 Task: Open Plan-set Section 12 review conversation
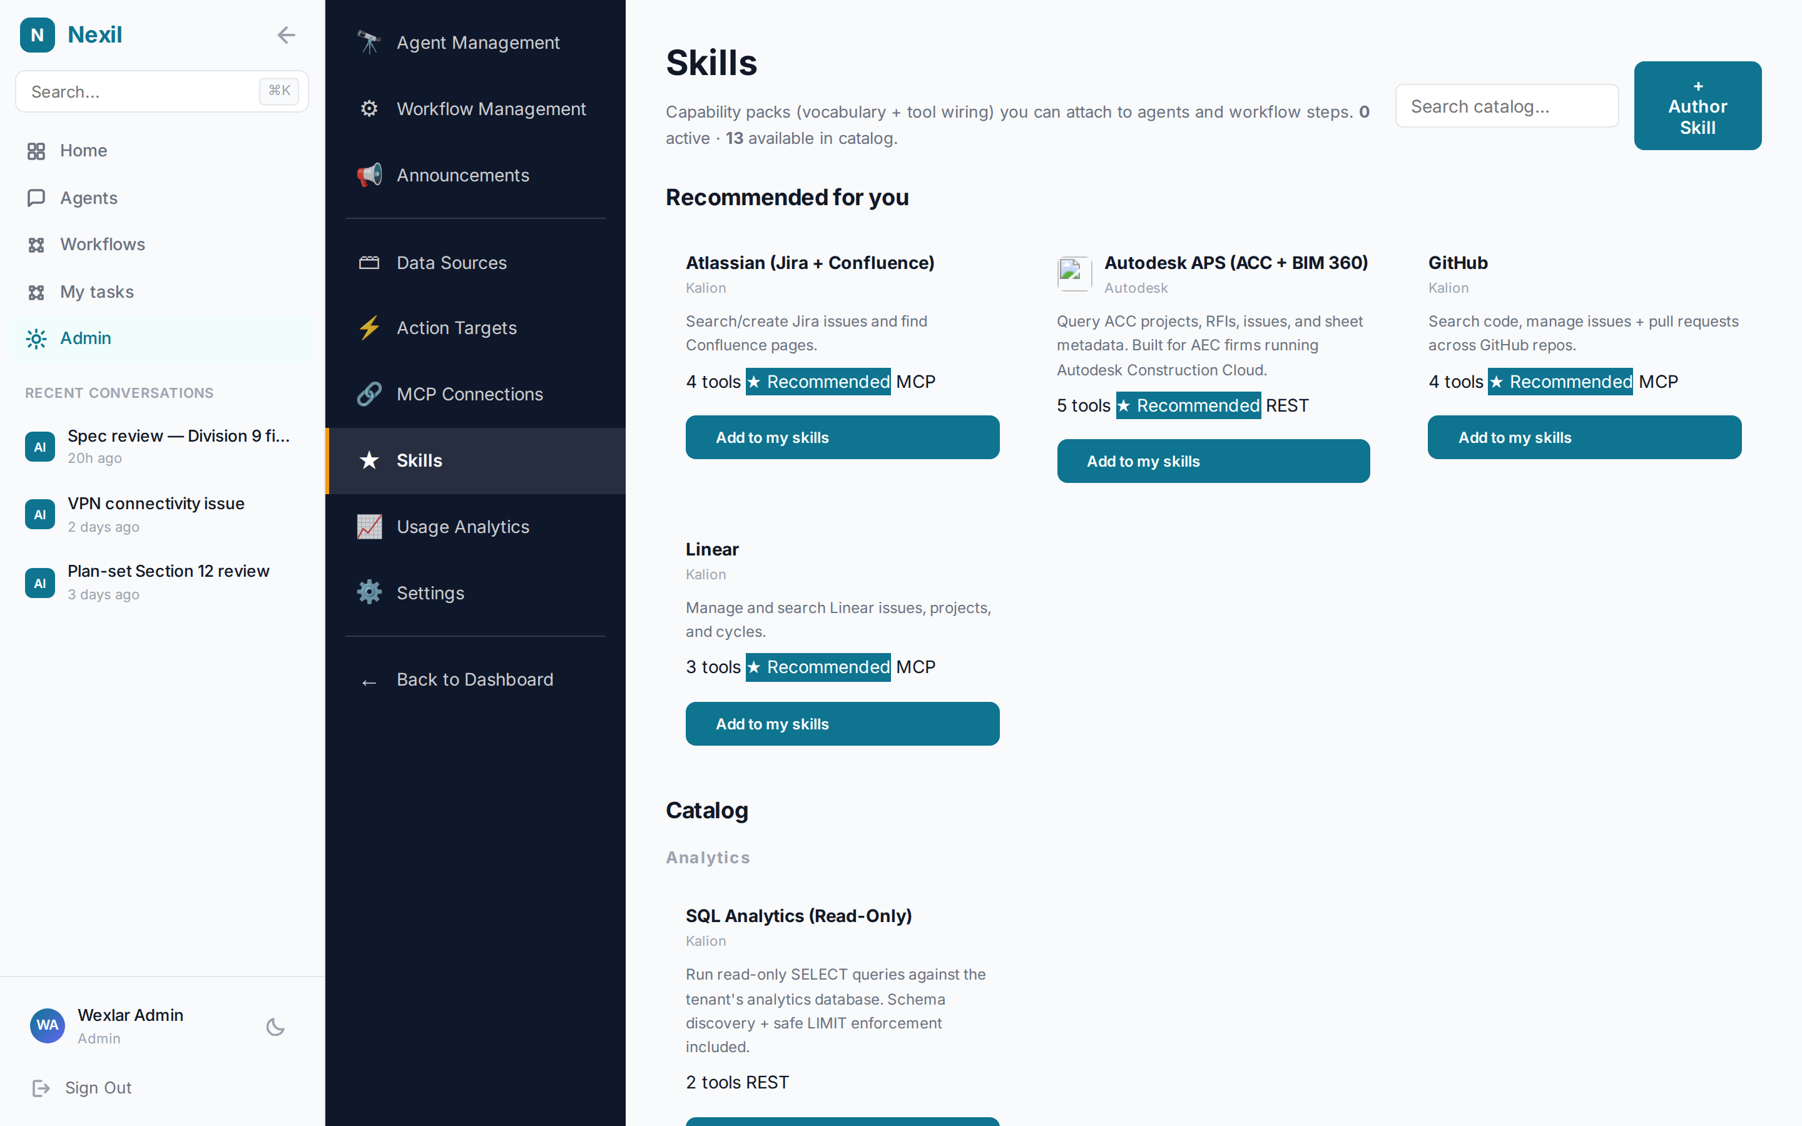161,582
